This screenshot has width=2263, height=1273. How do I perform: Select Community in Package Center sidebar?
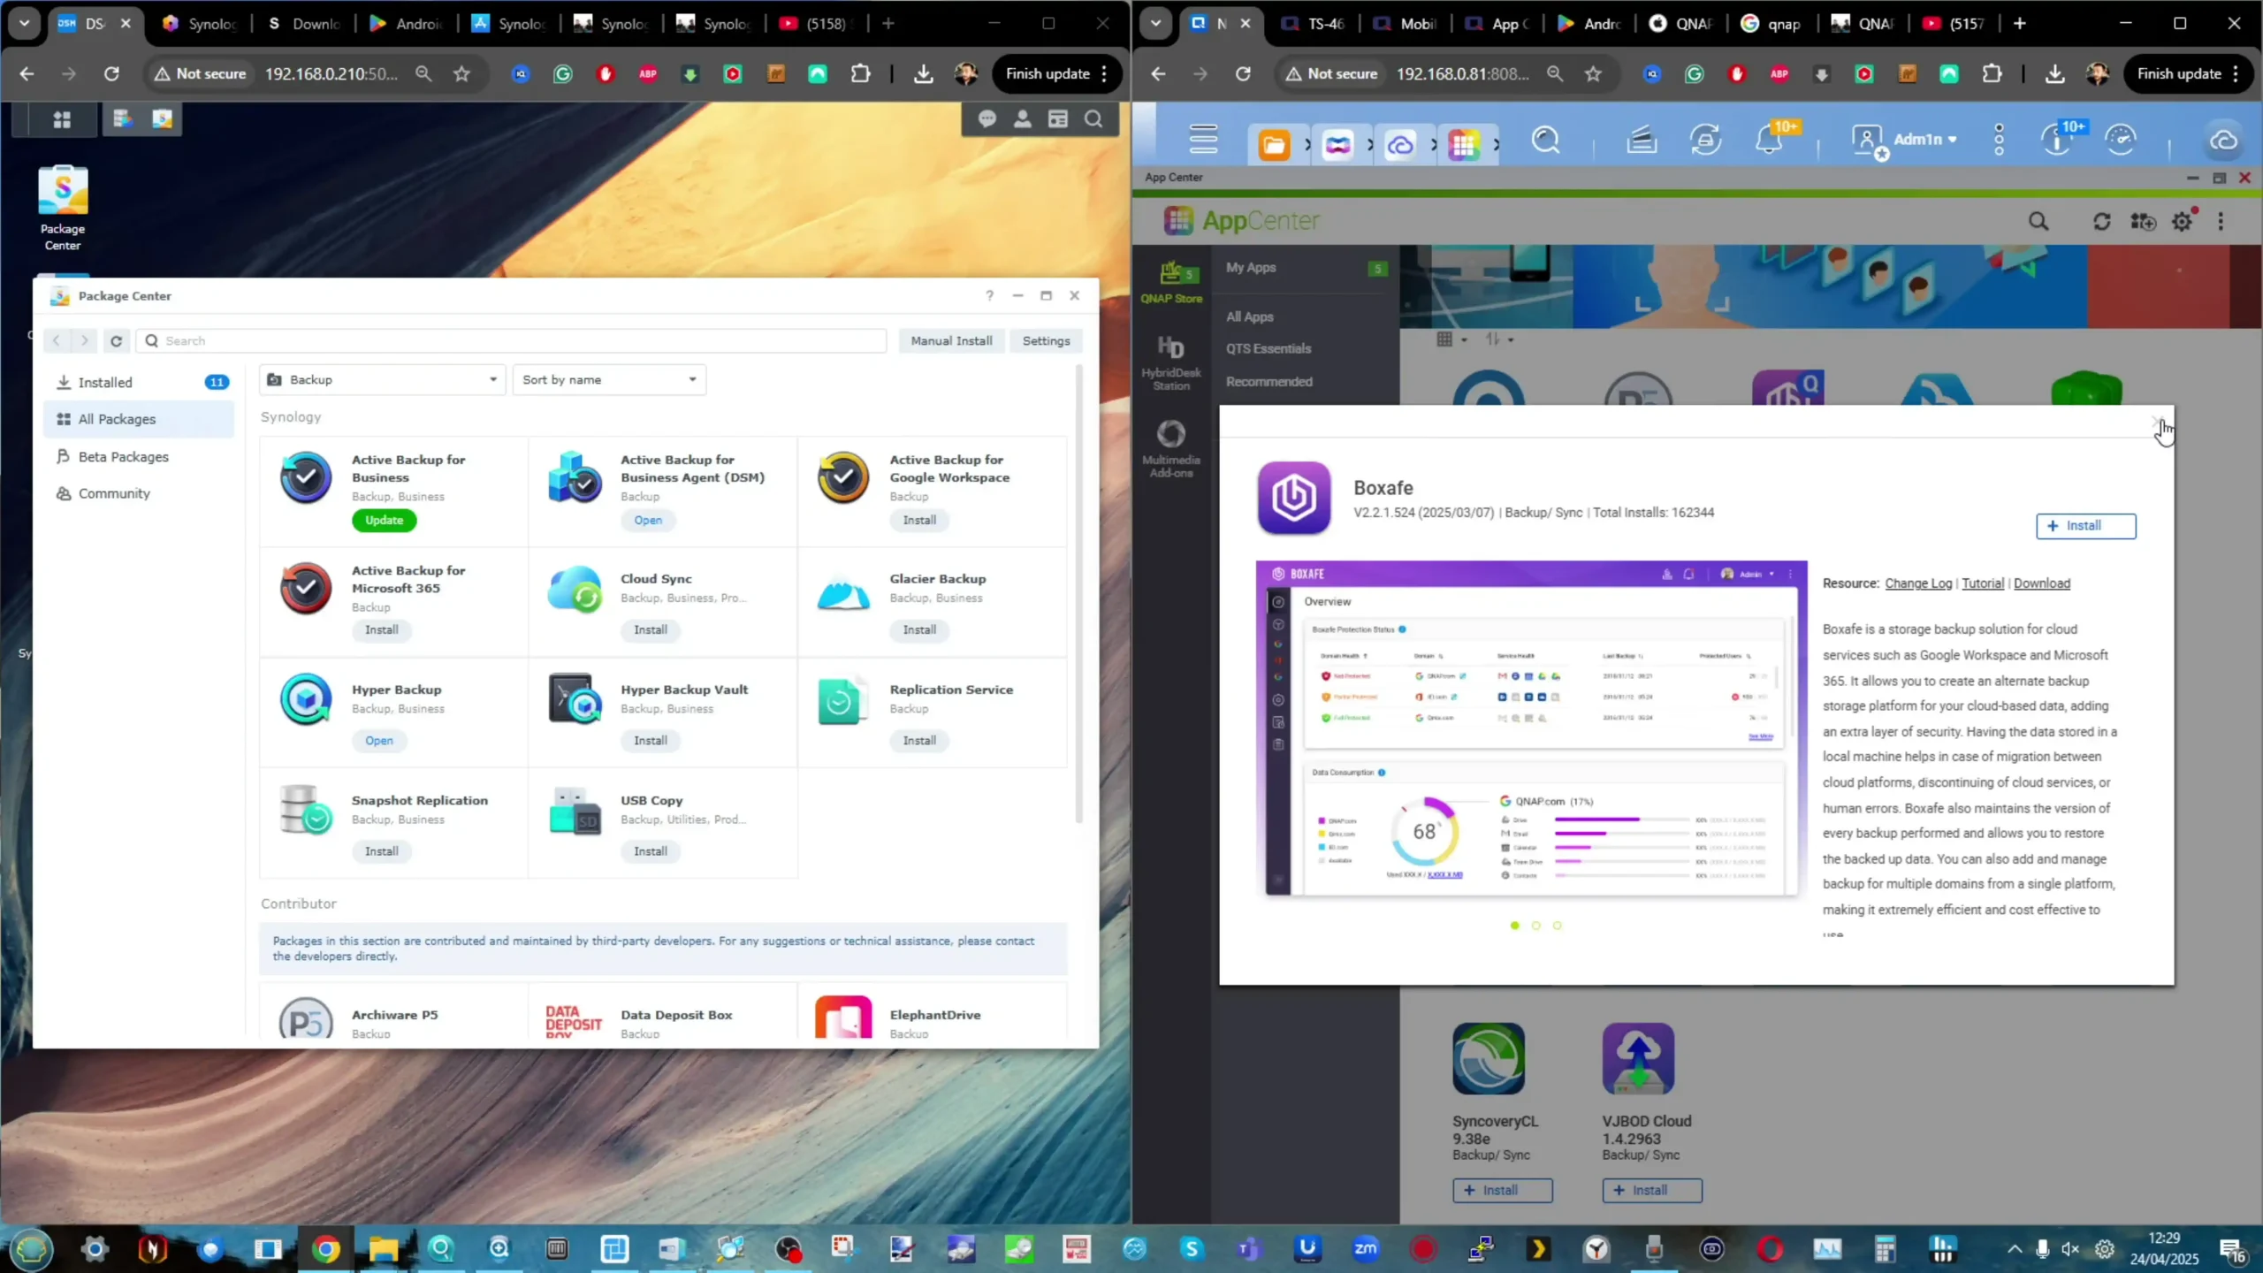tap(139, 494)
